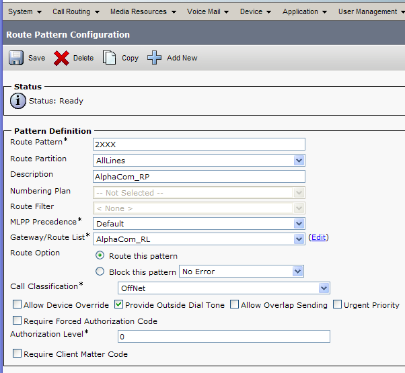Select the Block this pattern radio button
This screenshot has height=373, width=405.
click(100, 272)
